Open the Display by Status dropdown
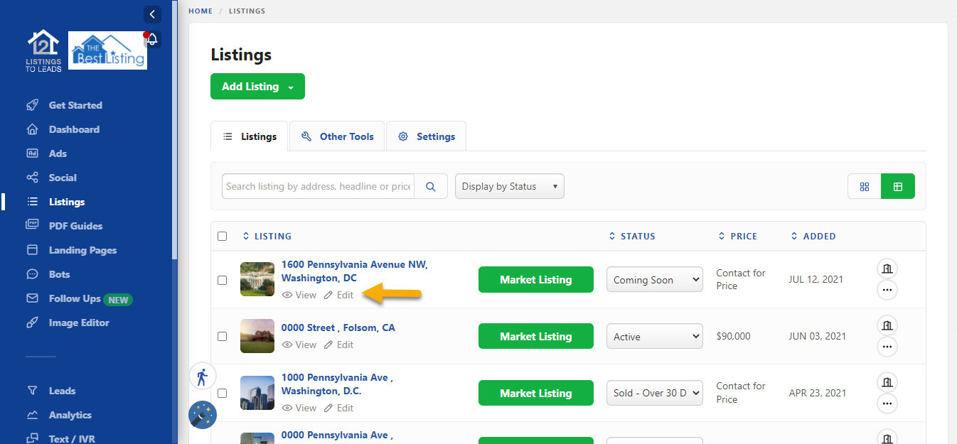 [x=509, y=186]
